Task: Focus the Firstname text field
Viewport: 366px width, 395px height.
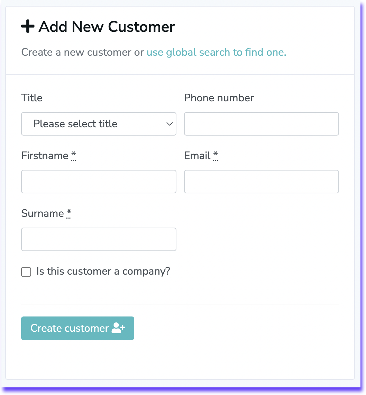Action: coord(99,181)
